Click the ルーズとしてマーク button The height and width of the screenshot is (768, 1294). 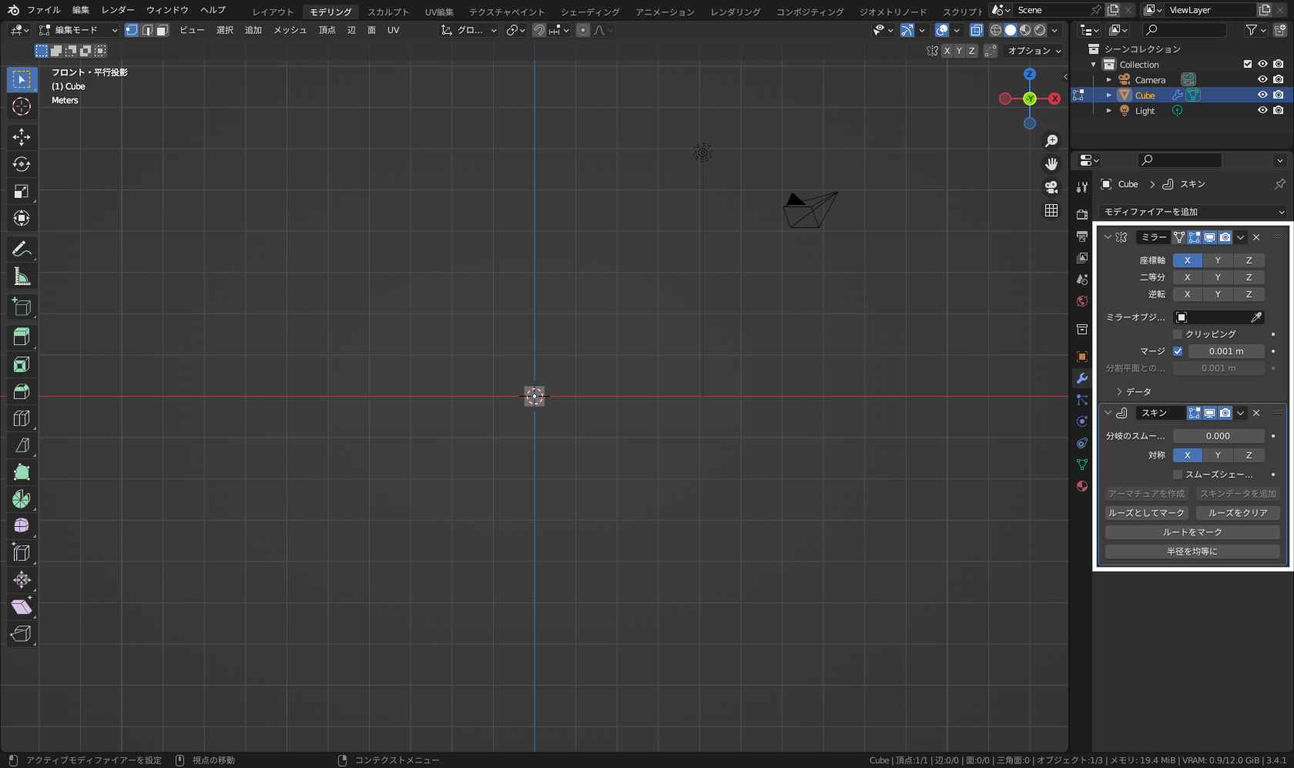point(1146,513)
